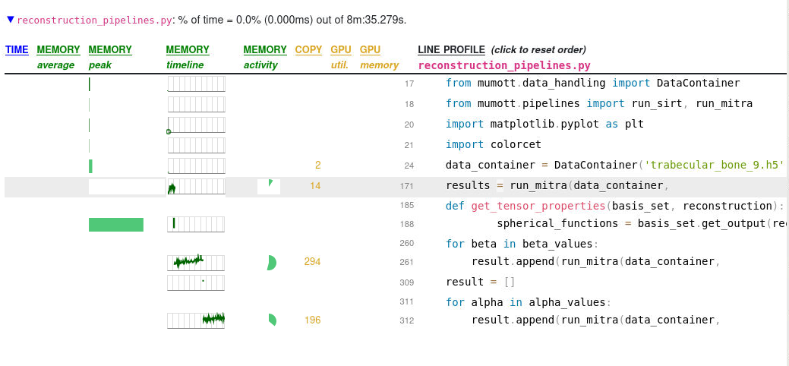Click memory activity pie for line 312
Viewport: 789px width, 366px height.
[x=272, y=320]
